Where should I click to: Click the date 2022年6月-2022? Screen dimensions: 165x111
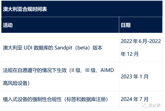[x=141, y=41]
